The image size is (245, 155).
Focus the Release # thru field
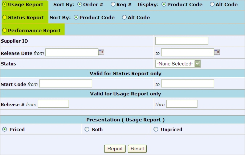point(181,104)
